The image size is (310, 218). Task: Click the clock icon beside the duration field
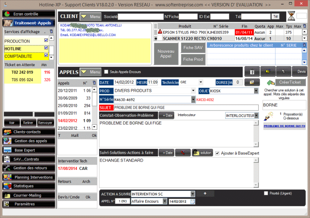(252, 82)
